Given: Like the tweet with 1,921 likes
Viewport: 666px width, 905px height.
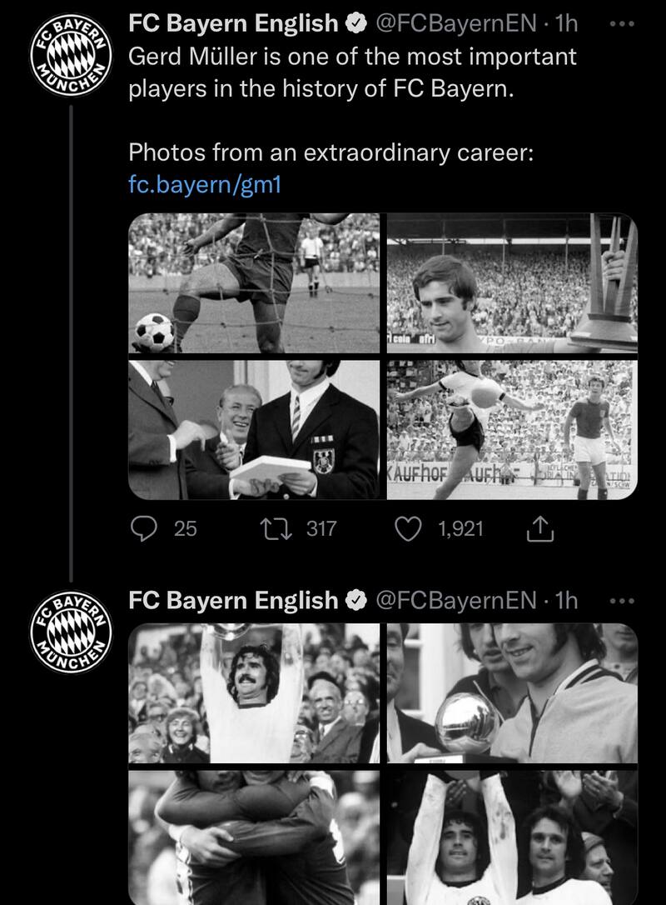Looking at the screenshot, I should 408,527.
